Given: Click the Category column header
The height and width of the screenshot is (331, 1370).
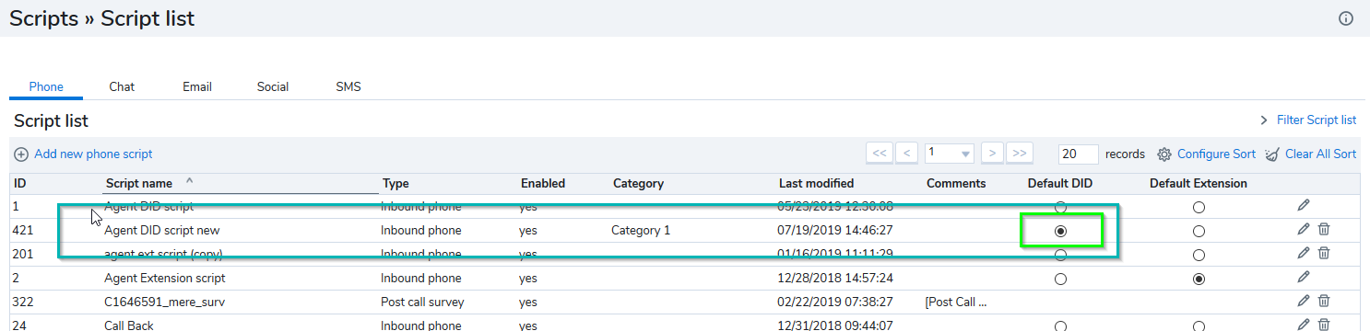Looking at the screenshot, I should (x=638, y=183).
